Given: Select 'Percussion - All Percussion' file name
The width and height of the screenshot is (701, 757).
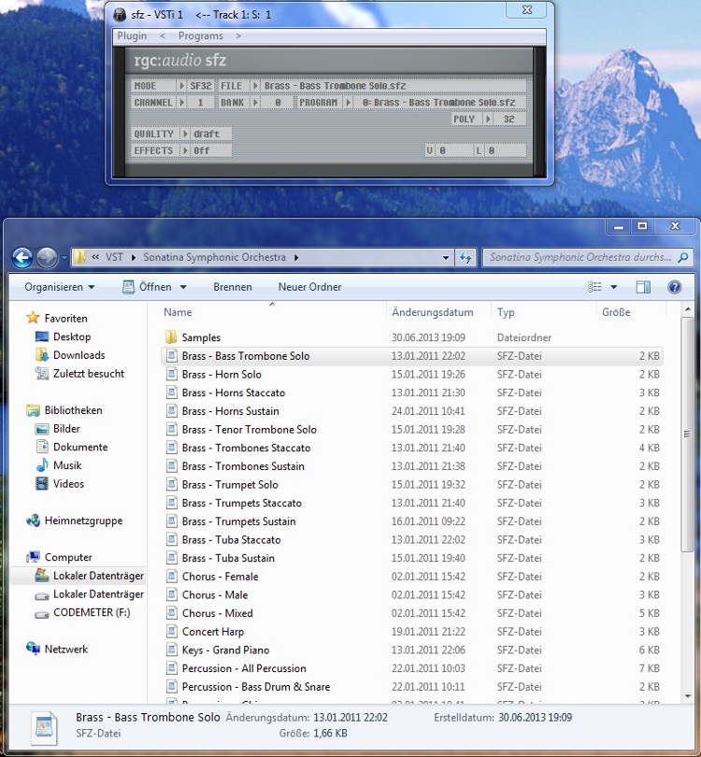Looking at the screenshot, I should pos(244,668).
